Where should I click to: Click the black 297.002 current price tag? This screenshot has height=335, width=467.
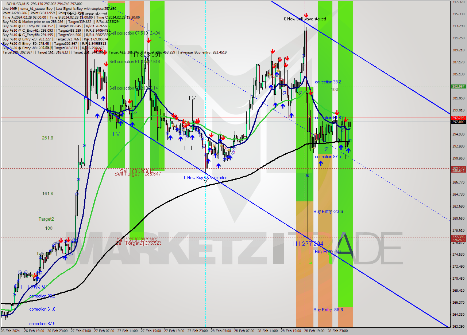(x=458, y=122)
